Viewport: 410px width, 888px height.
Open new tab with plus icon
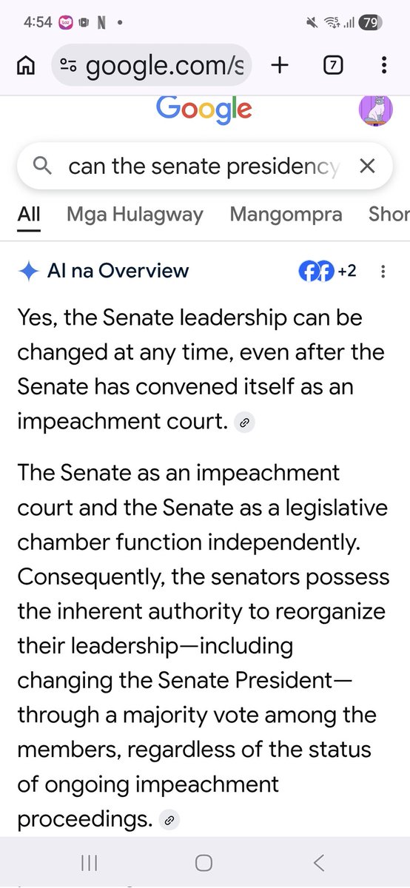pos(280,66)
